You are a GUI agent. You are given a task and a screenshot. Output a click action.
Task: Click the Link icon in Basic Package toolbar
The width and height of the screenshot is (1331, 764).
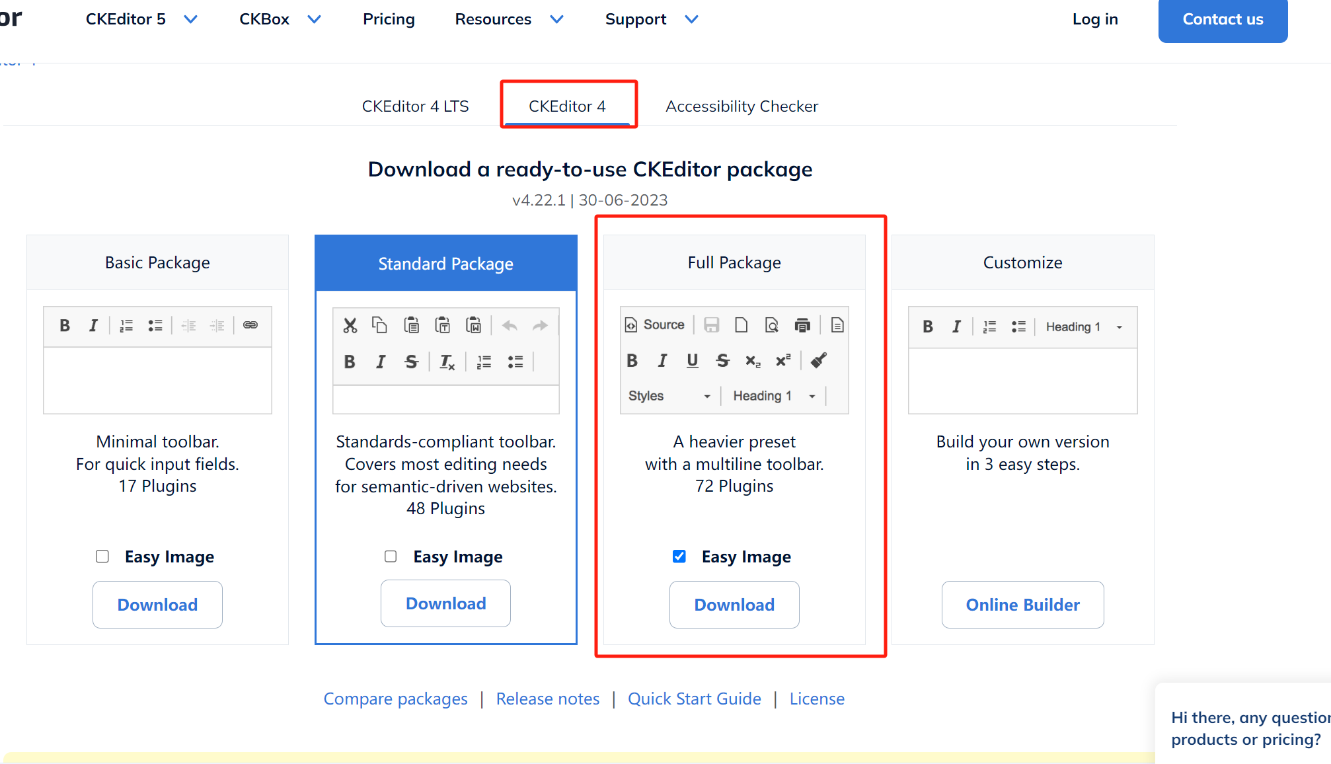pyautogui.click(x=250, y=325)
